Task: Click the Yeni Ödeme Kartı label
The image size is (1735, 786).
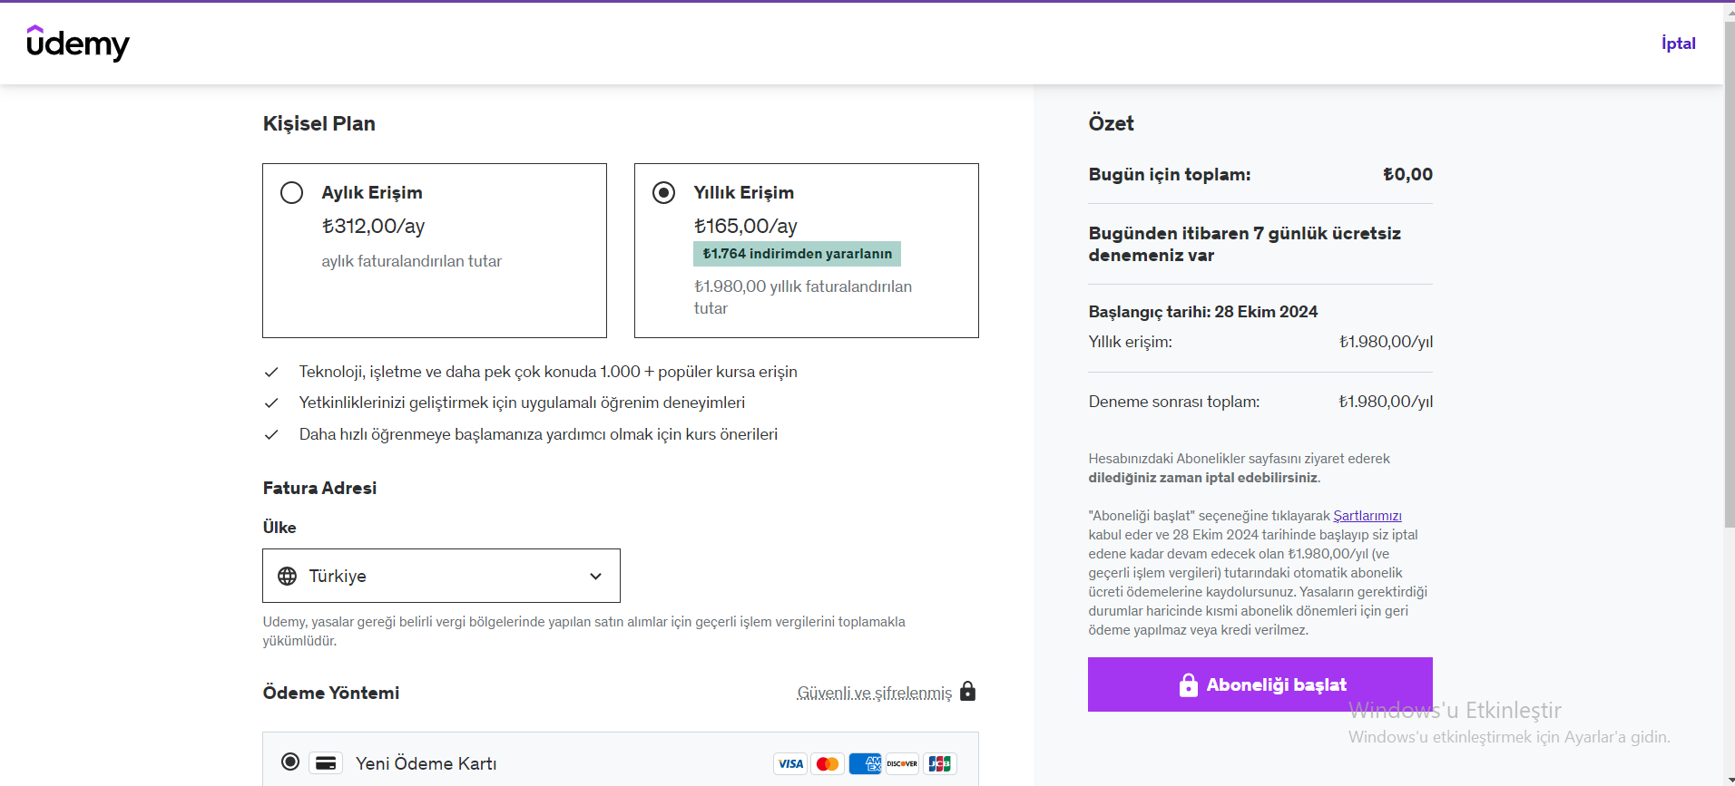Action: (426, 763)
